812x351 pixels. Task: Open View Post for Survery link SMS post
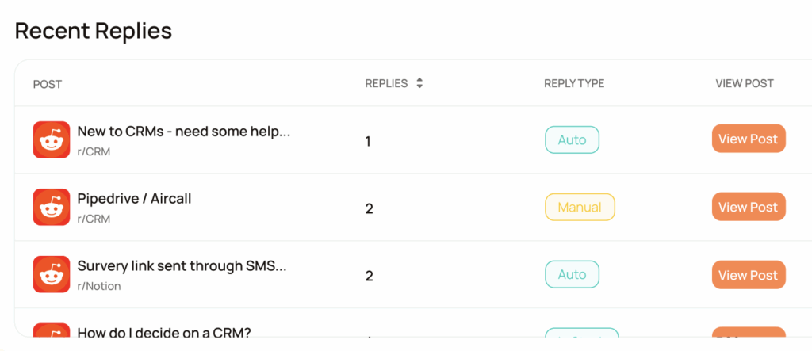(749, 275)
